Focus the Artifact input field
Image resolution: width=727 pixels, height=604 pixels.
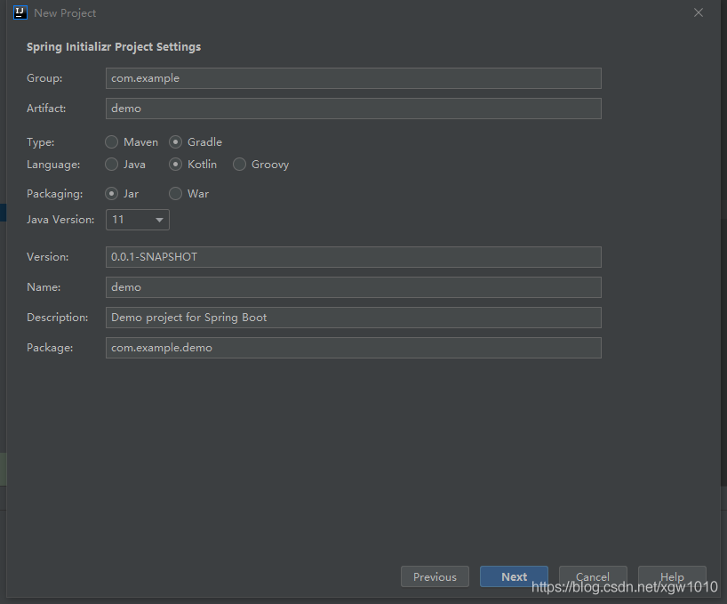(x=353, y=109)
